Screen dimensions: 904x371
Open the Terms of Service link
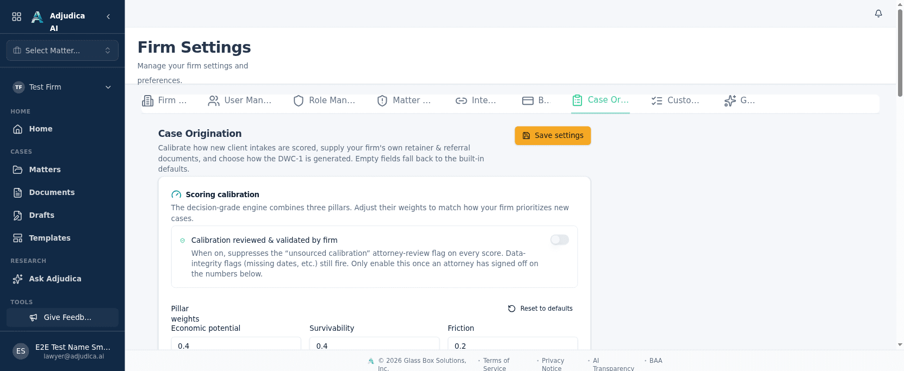coord(496,364)
